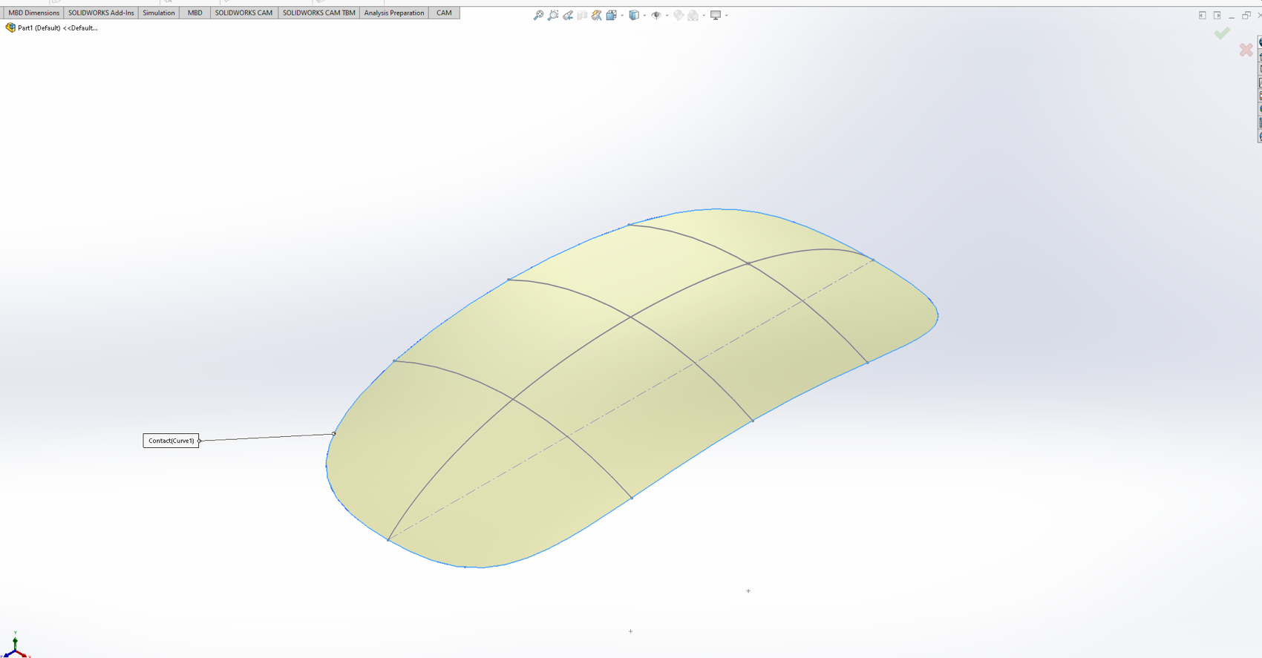Select the Zoom to Area tool
The image size is (1262, 658).
[553, 15]
